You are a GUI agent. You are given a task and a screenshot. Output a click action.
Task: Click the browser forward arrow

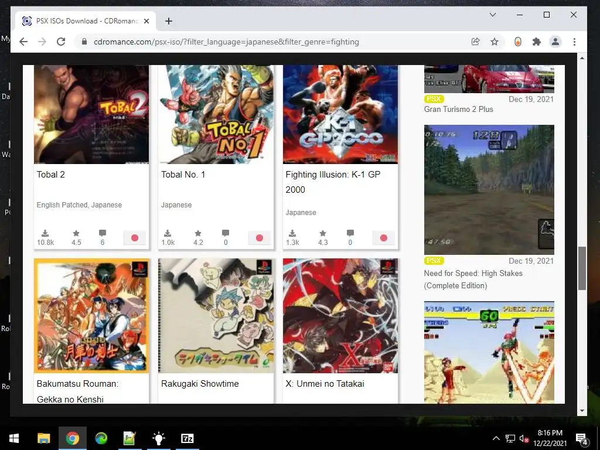tap(42, 42)
